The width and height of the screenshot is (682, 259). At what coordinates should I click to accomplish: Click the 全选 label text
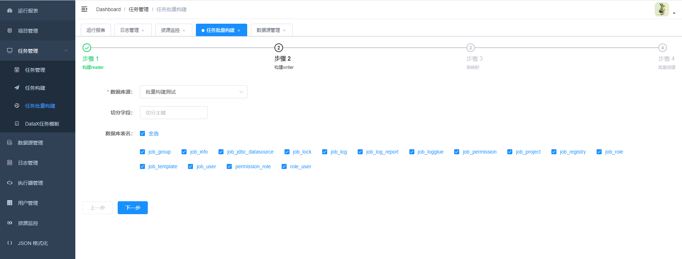click(x=154, y=133)
